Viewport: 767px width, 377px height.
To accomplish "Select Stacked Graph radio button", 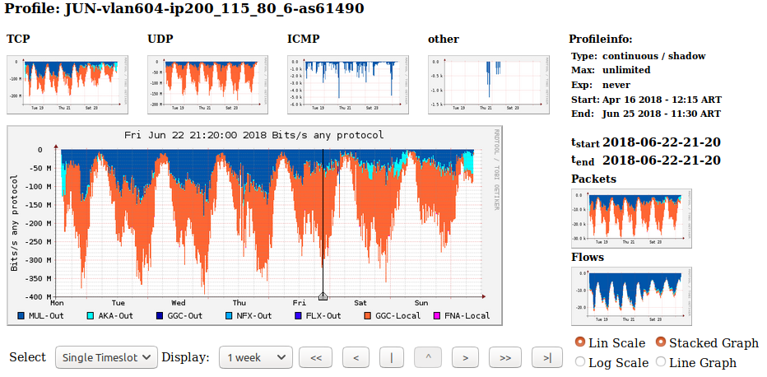I will pos(661,342).
